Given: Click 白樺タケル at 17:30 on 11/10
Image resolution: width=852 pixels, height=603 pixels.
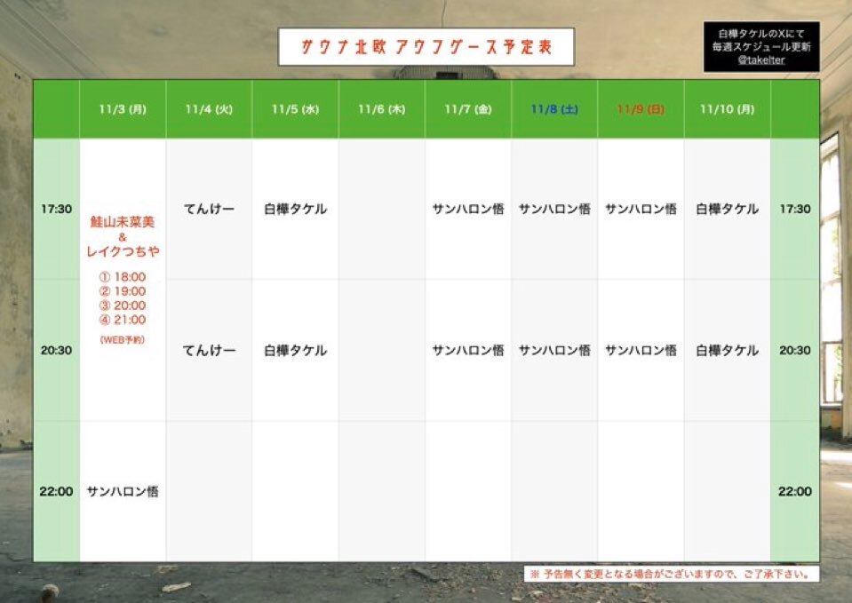Looking at the screenshot, I should [x=727, y=210].
